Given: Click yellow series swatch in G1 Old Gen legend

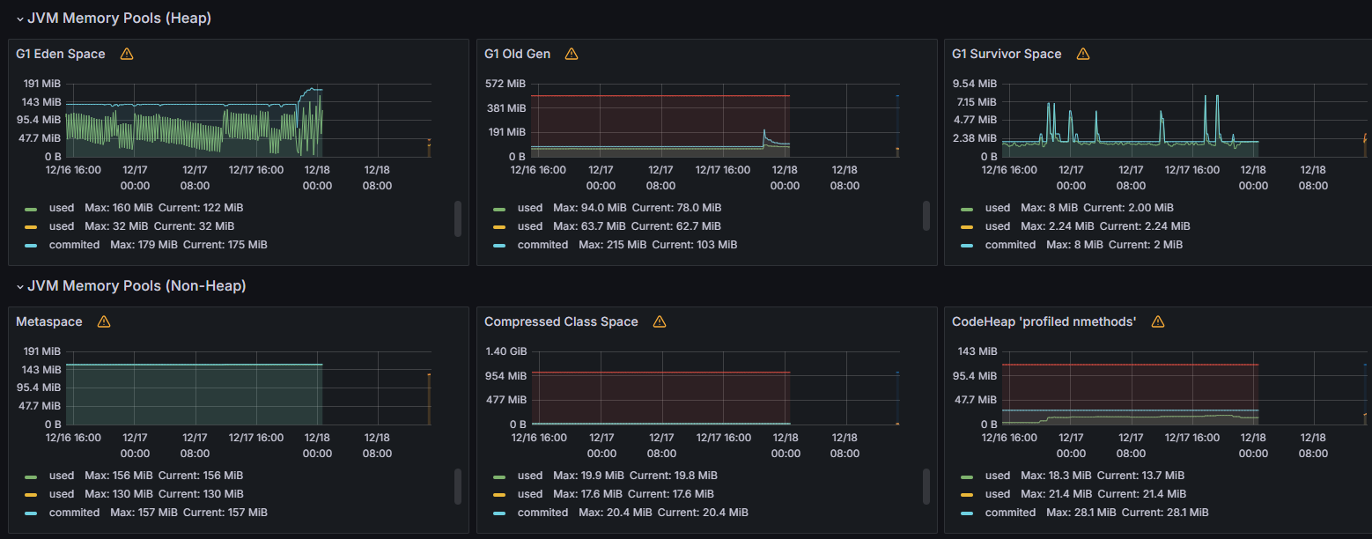Looking at the screenshot, I should pos(499,226).
